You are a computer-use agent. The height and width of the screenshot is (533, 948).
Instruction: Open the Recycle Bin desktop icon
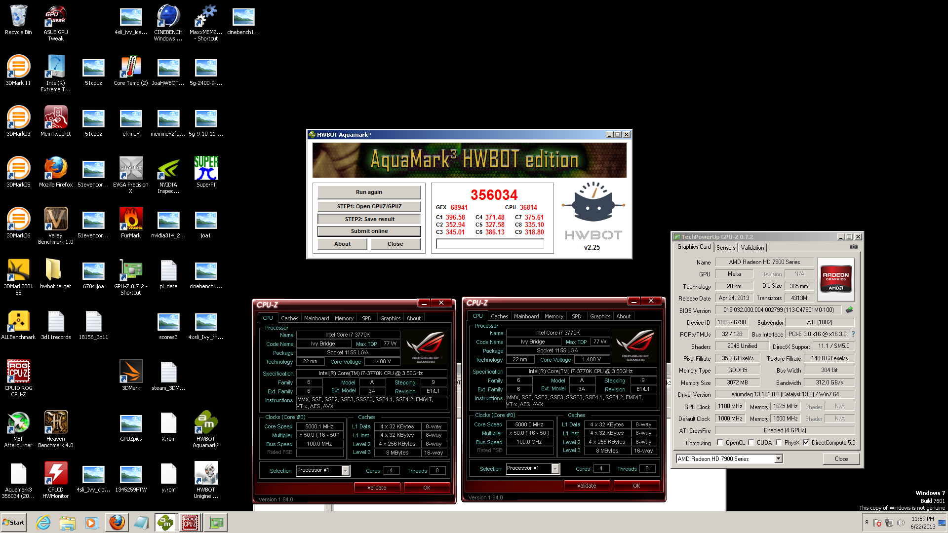tap(18, 20)
